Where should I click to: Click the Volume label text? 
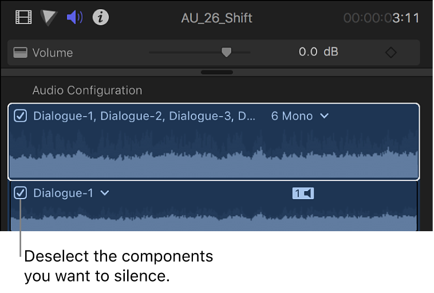(53, 53)
